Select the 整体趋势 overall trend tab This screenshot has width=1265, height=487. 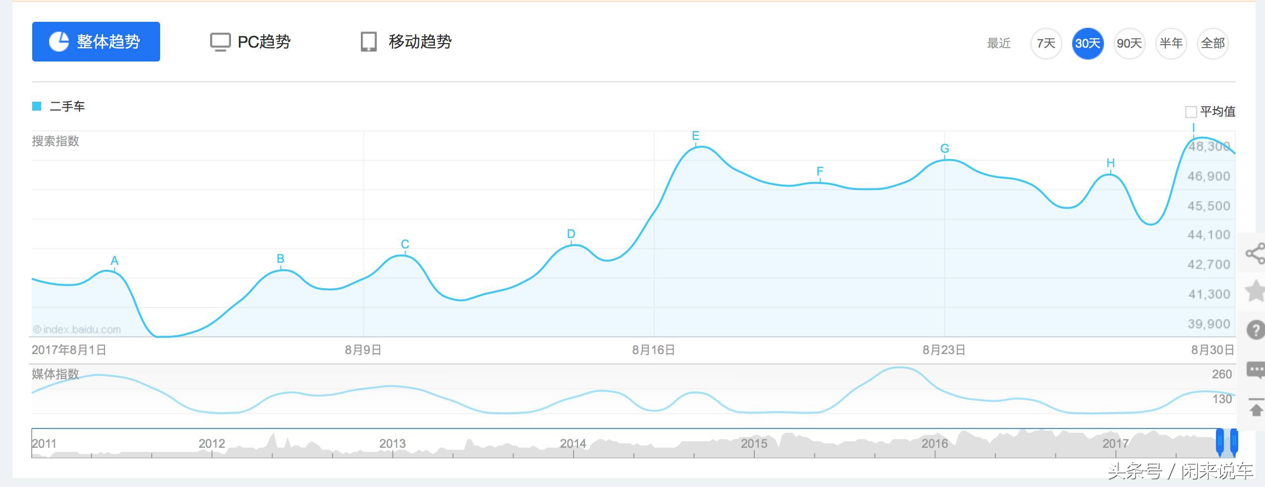96,42
